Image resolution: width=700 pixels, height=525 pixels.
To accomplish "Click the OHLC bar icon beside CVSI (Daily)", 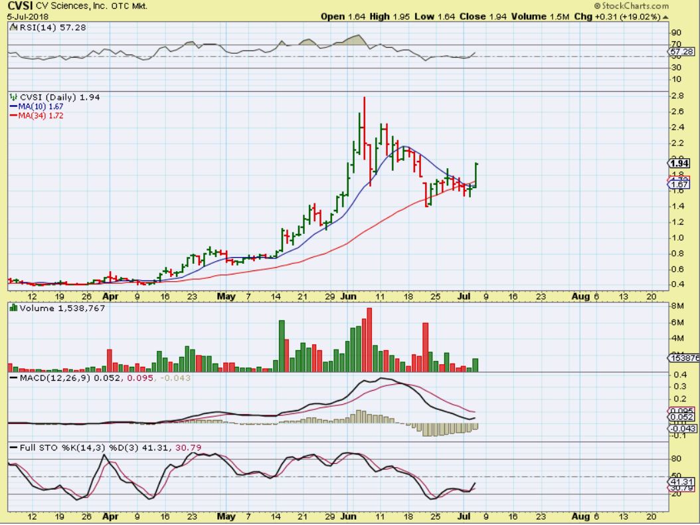I will (14, 97).
